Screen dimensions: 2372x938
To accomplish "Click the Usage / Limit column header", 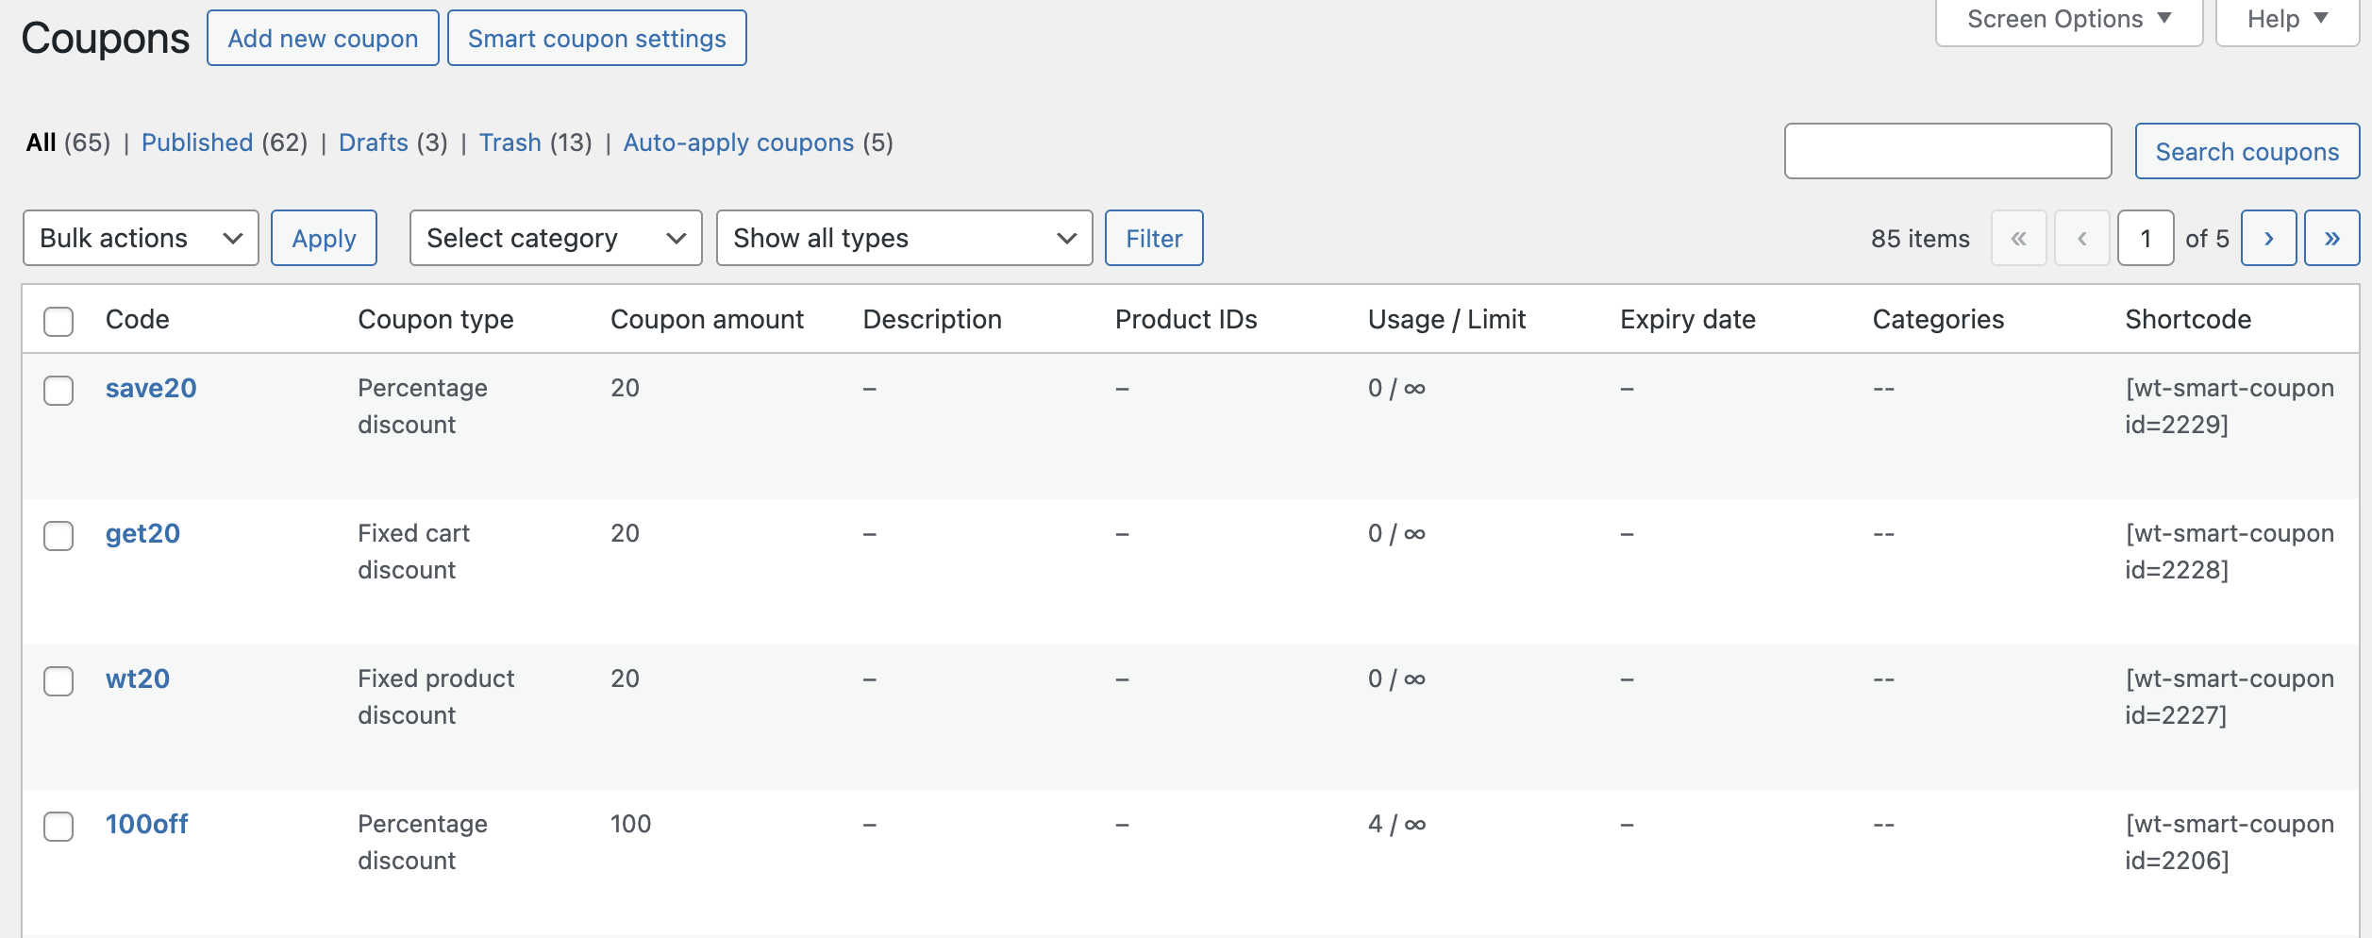I will pos(1447,320).
